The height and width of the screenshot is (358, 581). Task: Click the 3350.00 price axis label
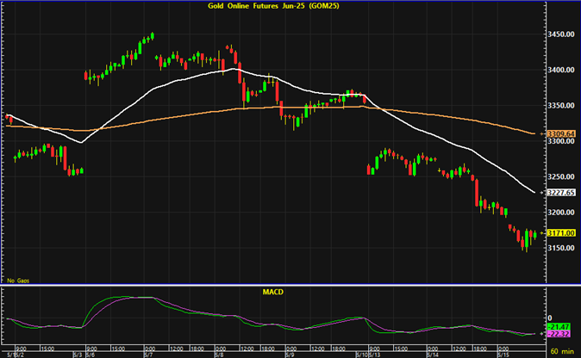(x=561, y=106)
